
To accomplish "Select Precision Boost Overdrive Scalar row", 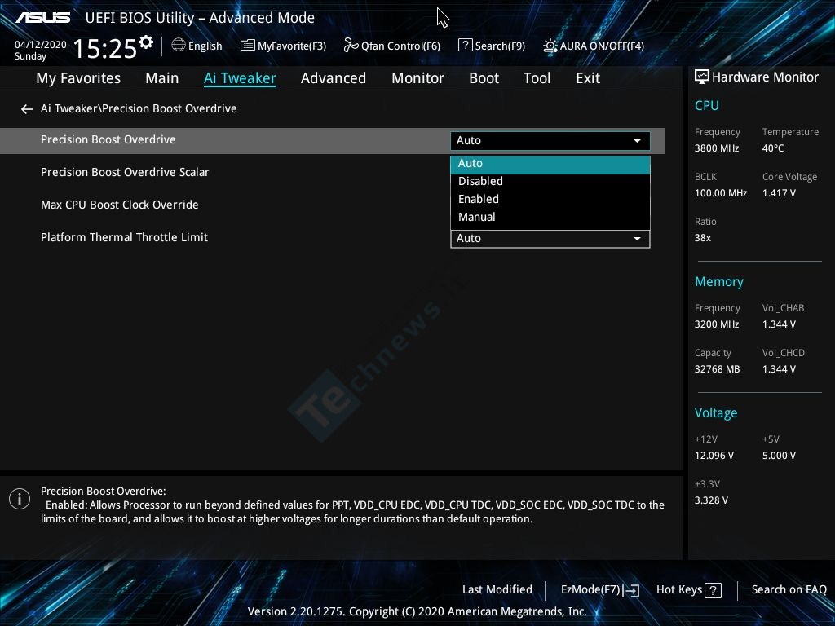I will [125, 173].
